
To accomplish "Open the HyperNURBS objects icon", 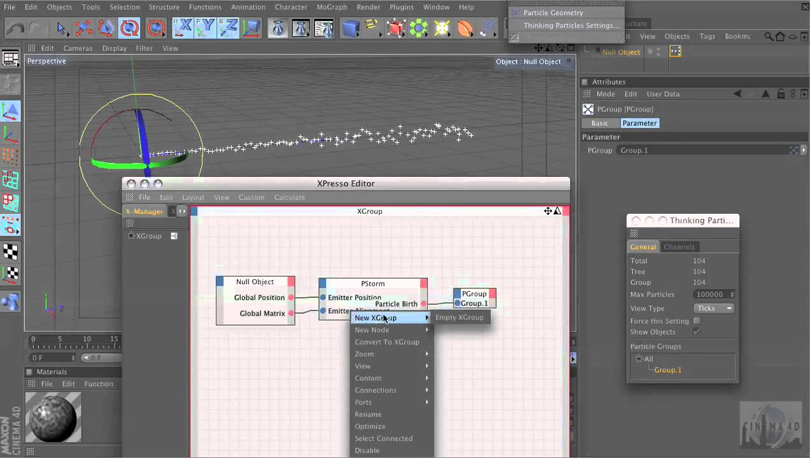I will (395, 28).
